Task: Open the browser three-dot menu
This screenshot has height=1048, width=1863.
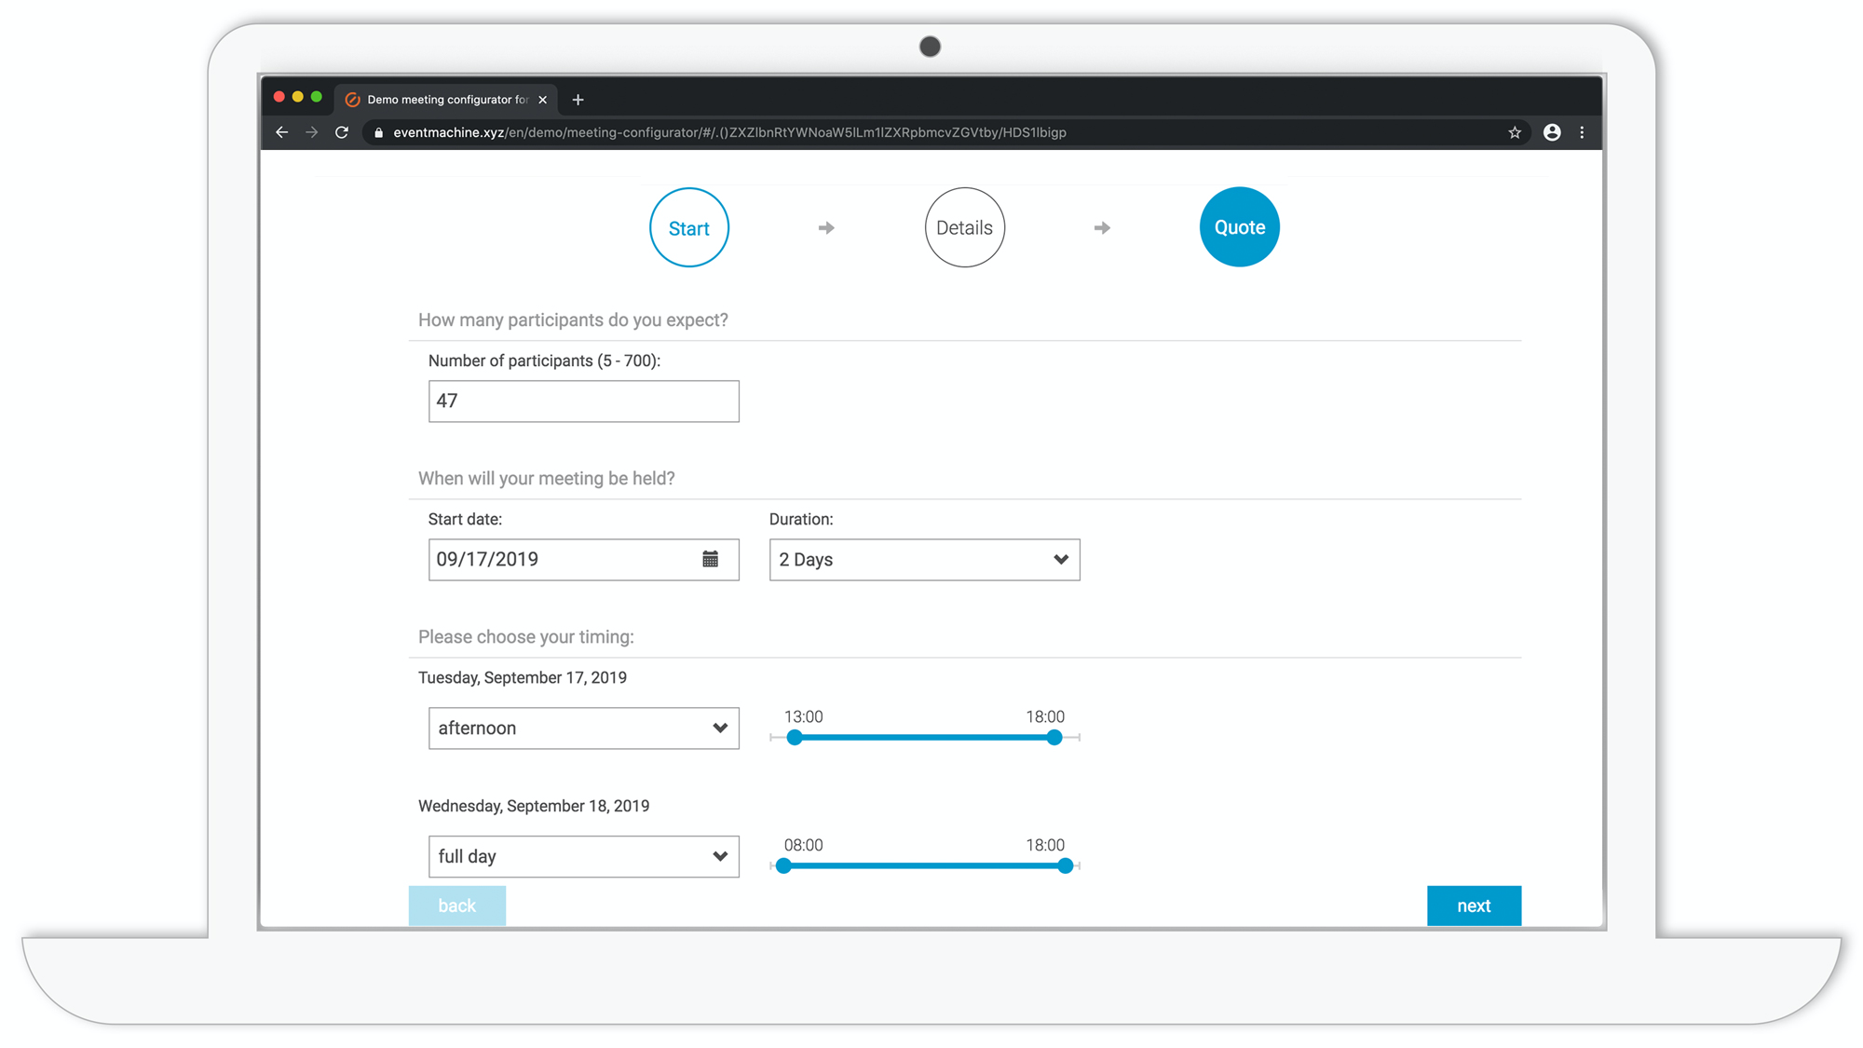Action: [x=1583, y=132]
